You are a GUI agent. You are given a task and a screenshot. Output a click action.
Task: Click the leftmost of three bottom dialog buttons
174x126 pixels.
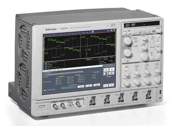(81, 86)
